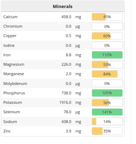Click the Manganese 84% progress bar

tap(107, 74)
